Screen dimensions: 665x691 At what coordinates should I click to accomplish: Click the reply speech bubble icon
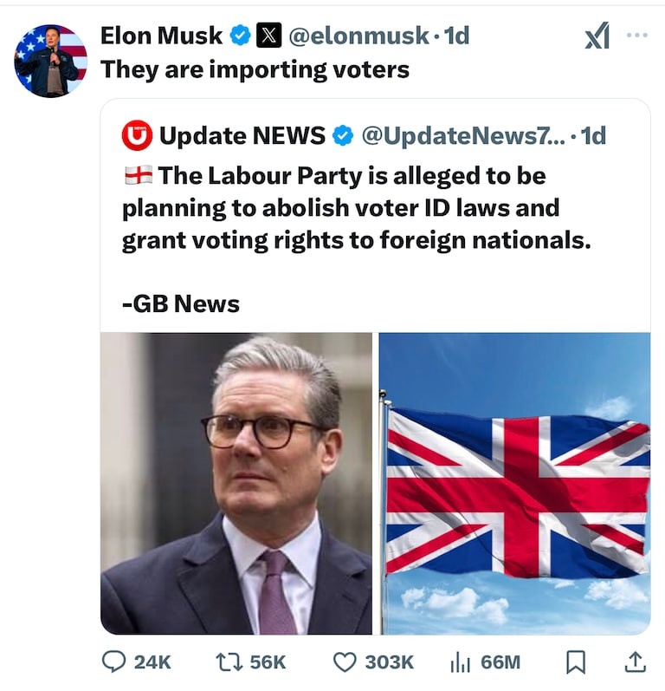[115, 662]
